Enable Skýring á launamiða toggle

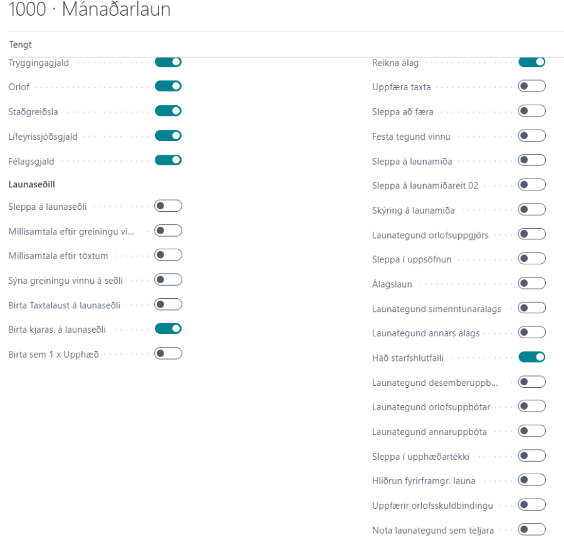(531, 210)
